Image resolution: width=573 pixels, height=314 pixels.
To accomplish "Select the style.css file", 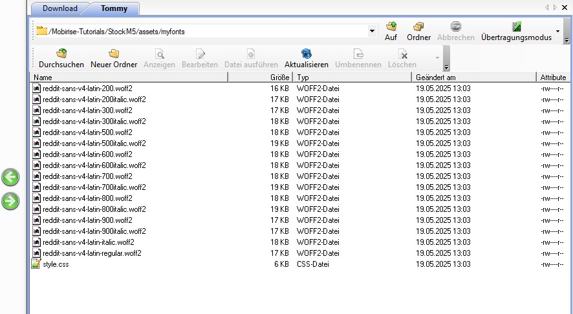I will [56, 264].
